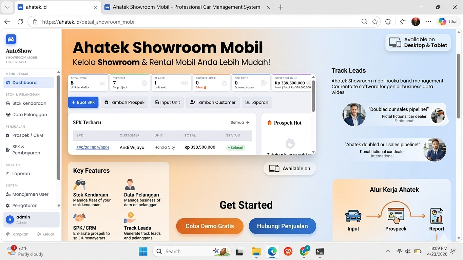This screenshot has height=260, width=463.
Task: Collapse the sidebar with the bottom chevron
Action: pyautogui.click(x=58, y=205)
